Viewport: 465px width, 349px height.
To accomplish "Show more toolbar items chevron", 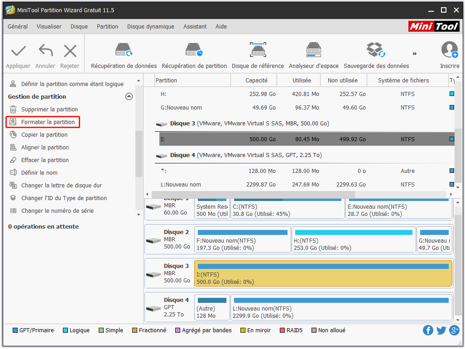I will 415,54.
